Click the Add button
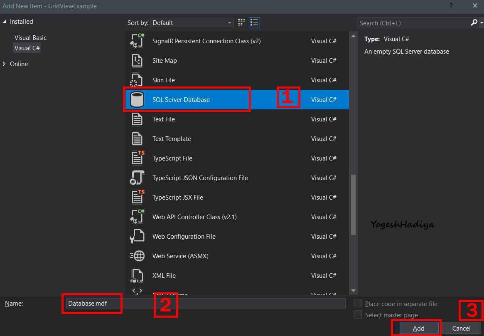Screen dimensions: 484x336 419,328
